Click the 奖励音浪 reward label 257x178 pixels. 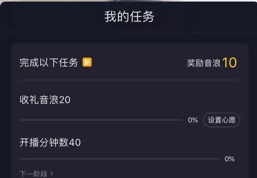click(203, 63)
